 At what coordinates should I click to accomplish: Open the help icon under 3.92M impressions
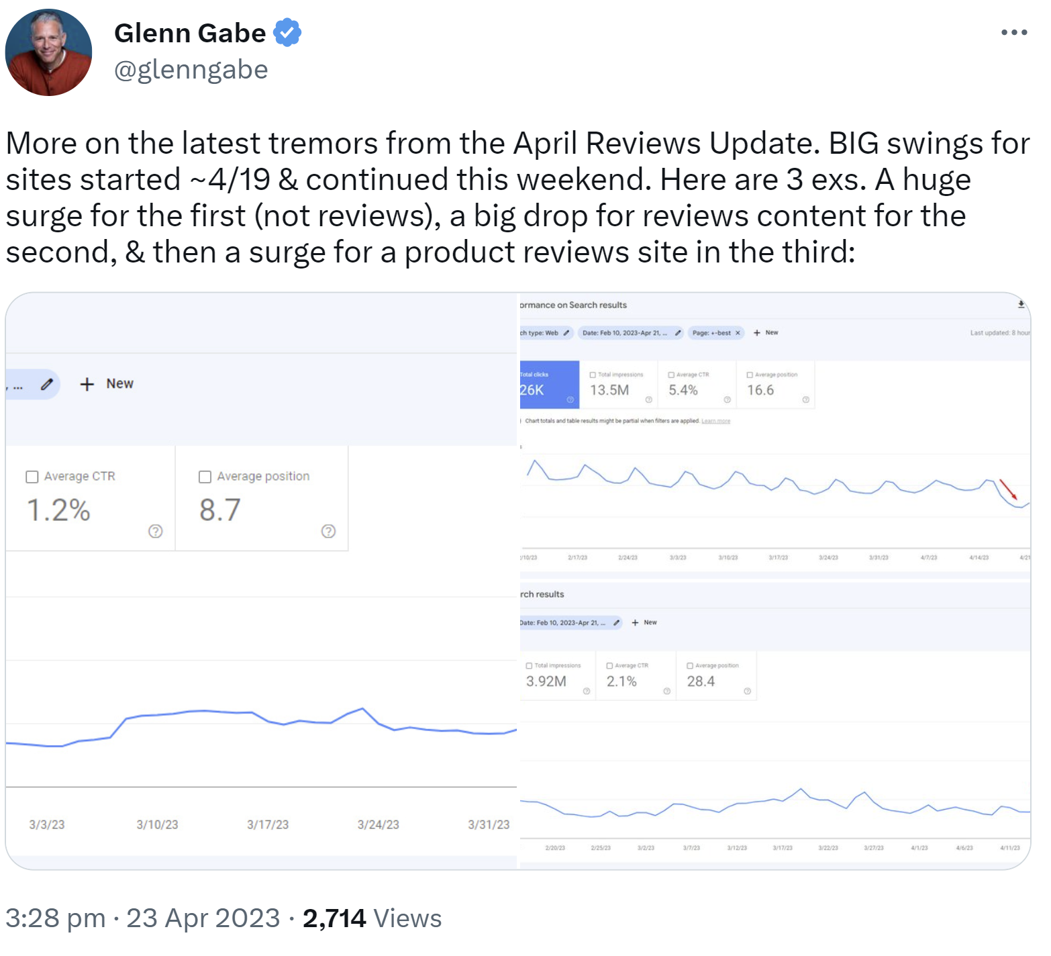pos(586,691)
